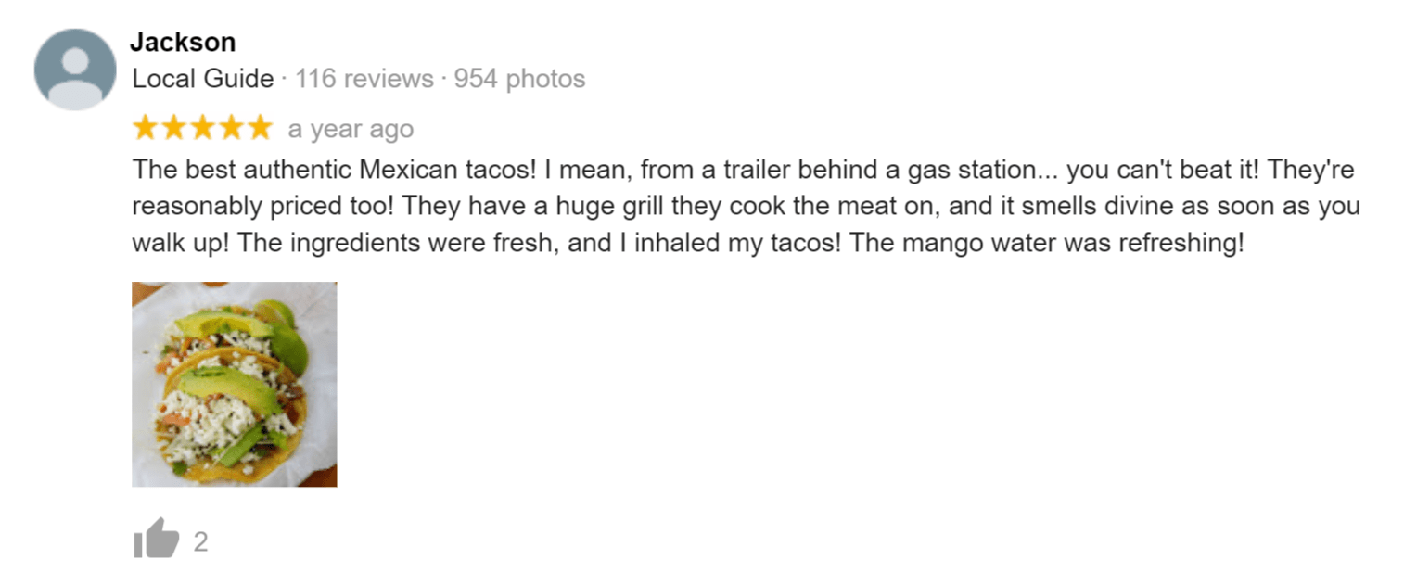
Task: Click the thumbs-up like icon
Action: (156, 539)
